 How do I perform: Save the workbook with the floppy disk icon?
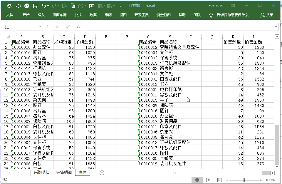pos(35,6)
